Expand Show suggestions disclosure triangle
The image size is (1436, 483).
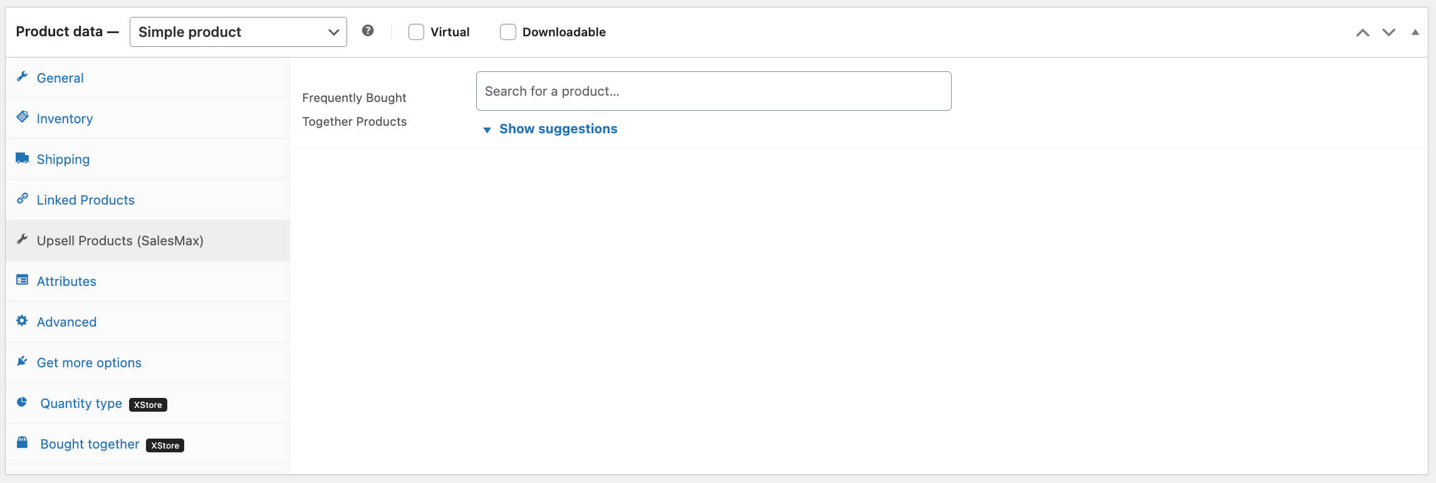(x=487, y=130)
